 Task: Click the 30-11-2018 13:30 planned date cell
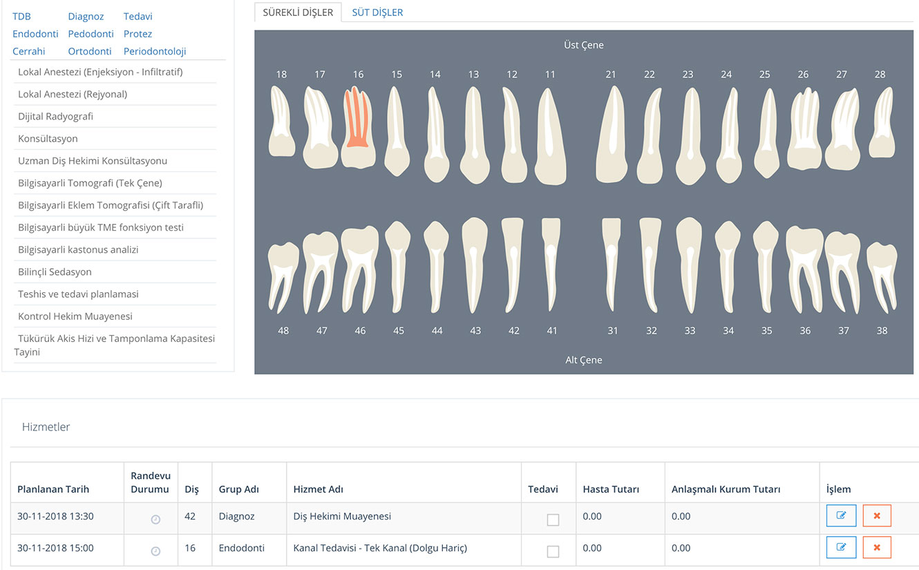[x=67, y=519]
